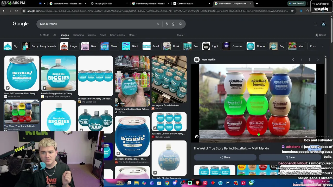Expand the Tools dropdown
Image resolution: width=333 pixels, height=187 pixels.
[181, 35]
